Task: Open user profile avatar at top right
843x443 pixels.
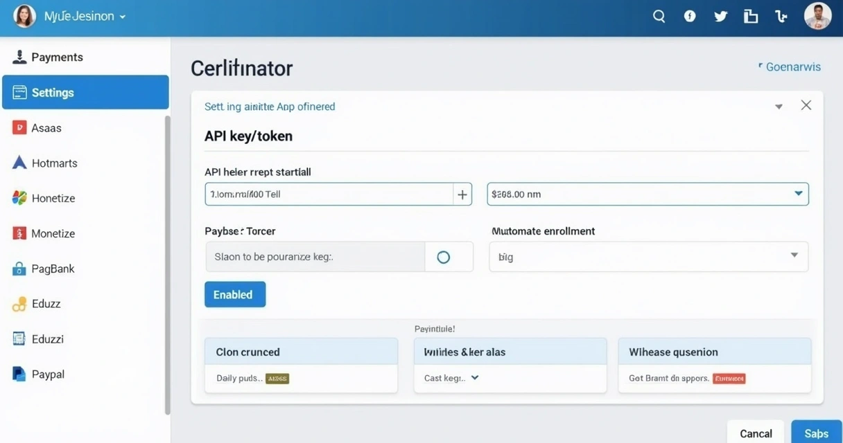Action: [817, 16]
